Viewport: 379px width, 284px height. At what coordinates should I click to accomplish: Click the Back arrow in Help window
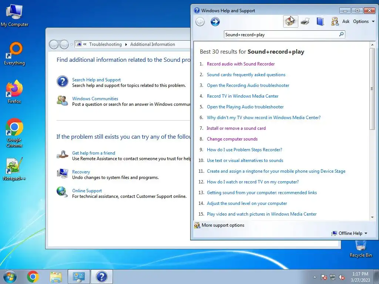click(200, 22)
